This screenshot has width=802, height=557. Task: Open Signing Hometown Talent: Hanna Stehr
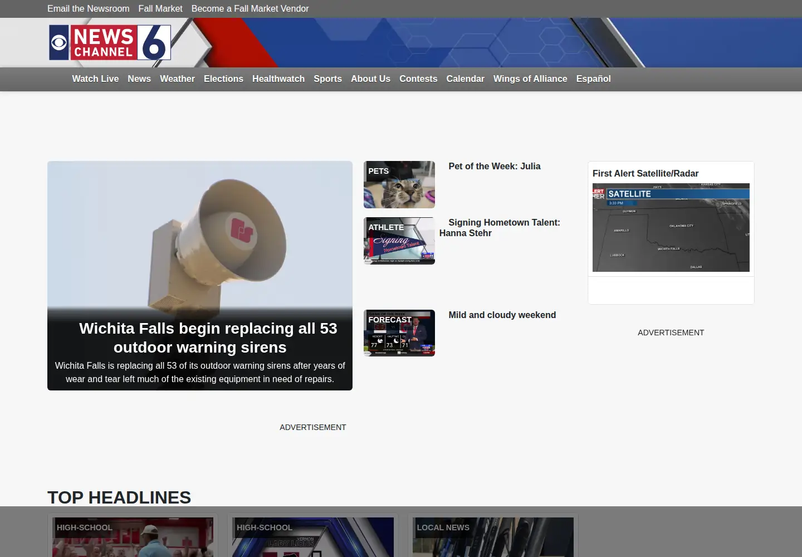tap(500, 228)
